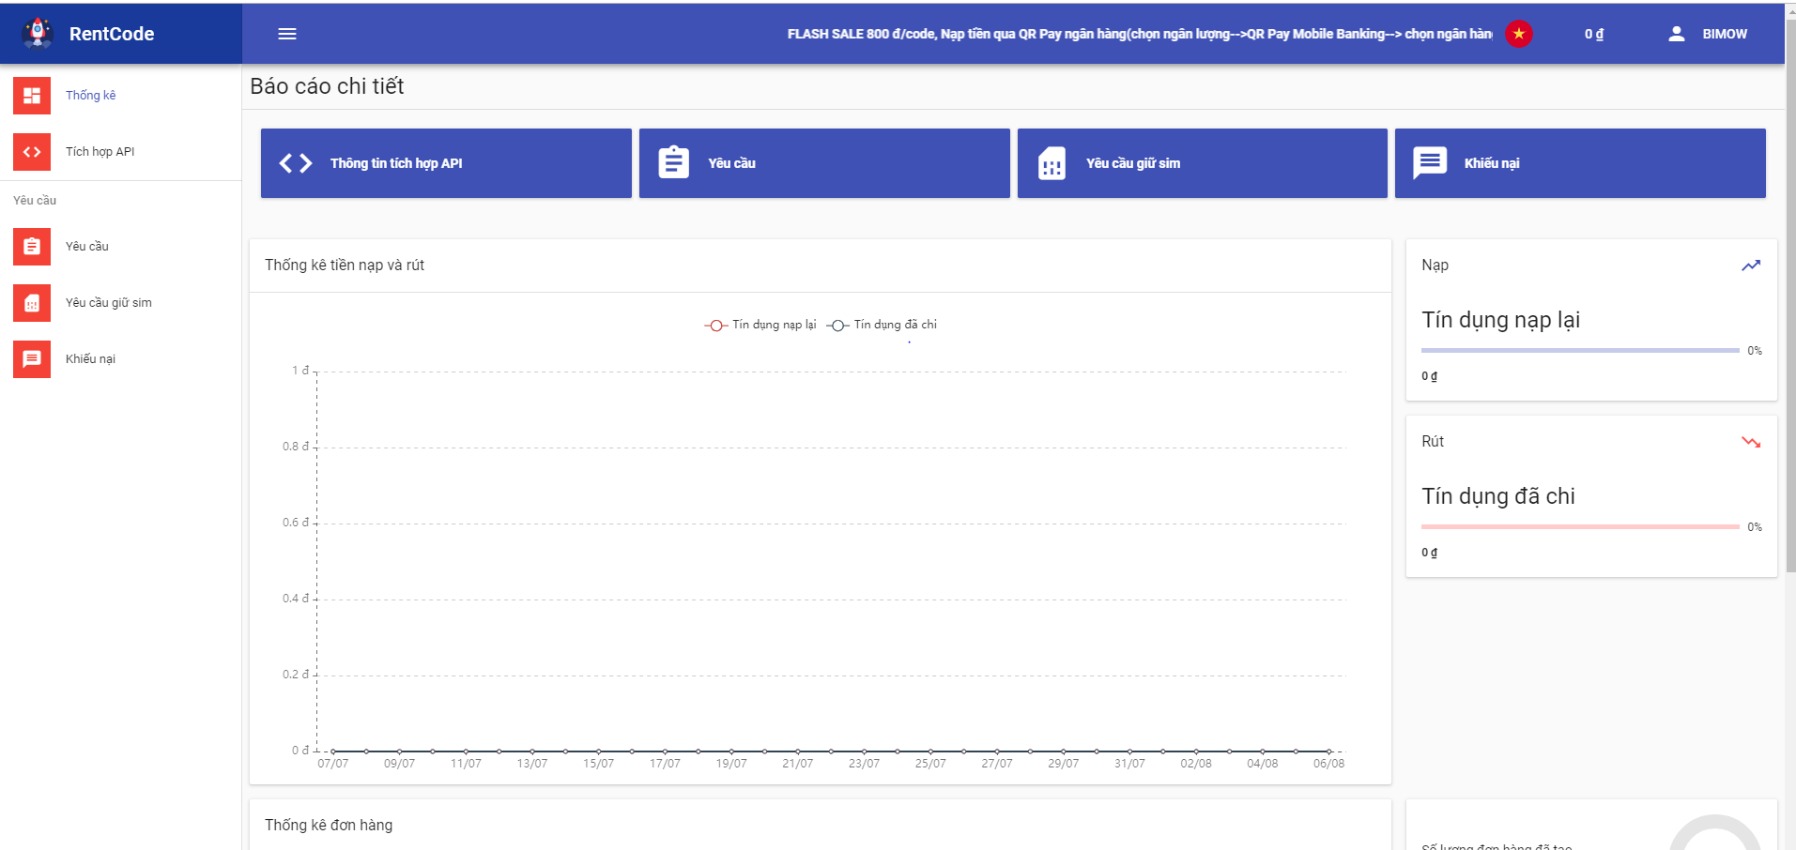1796x850 pixels.
Task: Open Thông tin tích hợp API card
Action: (446, 163)
